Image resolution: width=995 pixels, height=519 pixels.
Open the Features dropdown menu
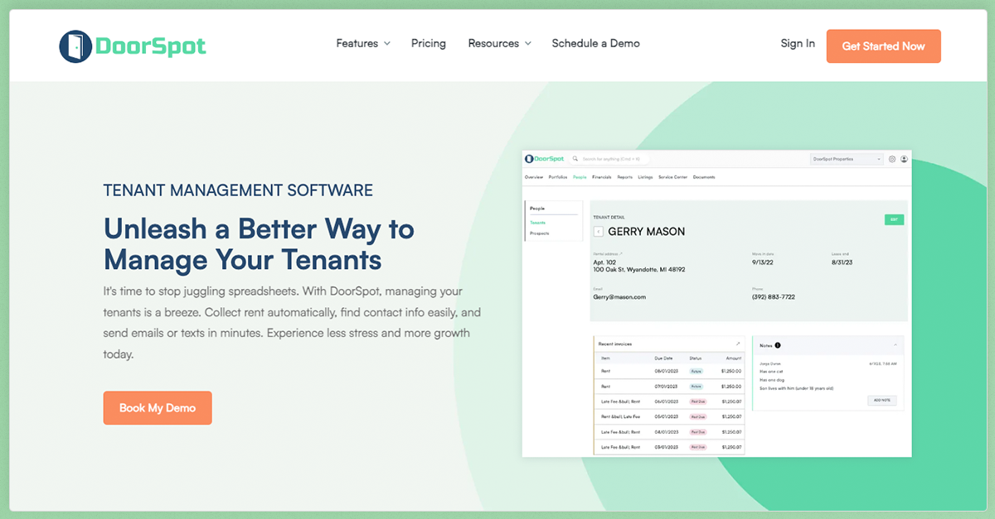click(x=362, y=43)
